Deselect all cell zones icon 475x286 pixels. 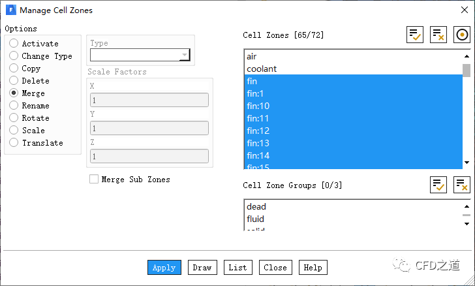coord(438,35)
